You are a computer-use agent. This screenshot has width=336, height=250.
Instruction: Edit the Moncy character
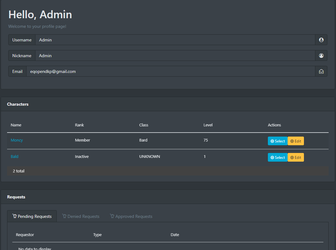coord(296,141)
